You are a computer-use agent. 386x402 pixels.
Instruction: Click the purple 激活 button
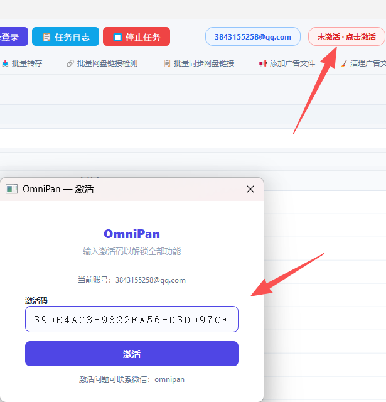coord(132,354)
